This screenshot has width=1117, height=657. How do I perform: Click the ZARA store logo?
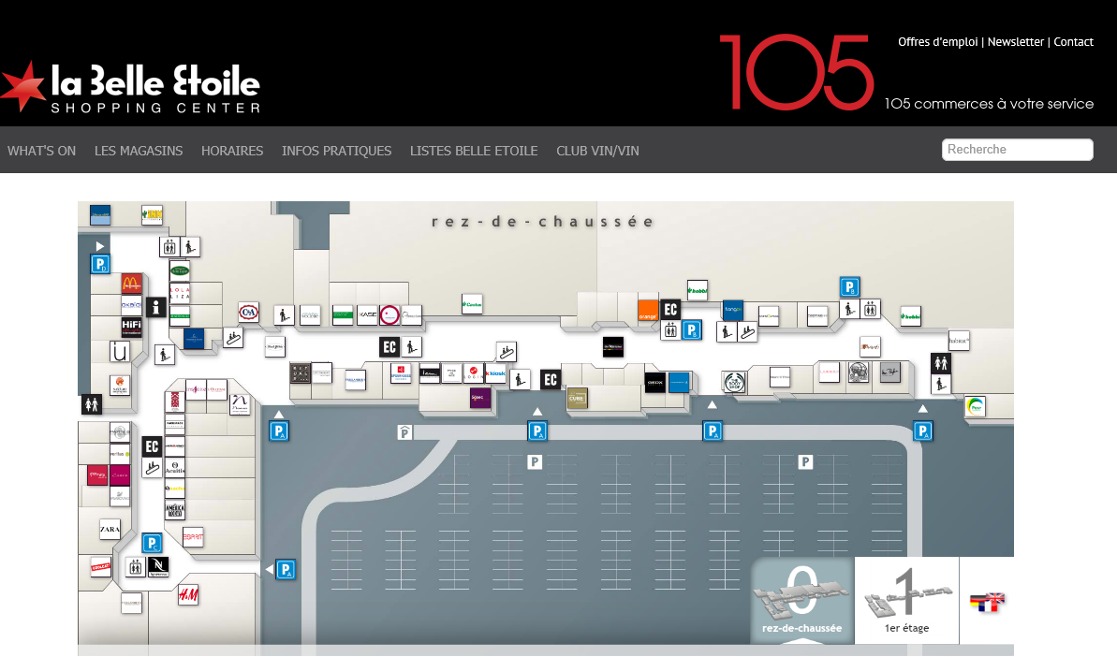pyautogui.click(x=110, y=529)
